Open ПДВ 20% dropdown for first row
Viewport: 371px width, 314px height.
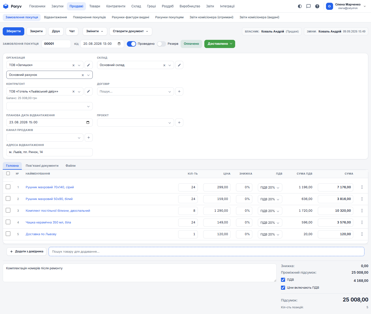tap(270, 187)
